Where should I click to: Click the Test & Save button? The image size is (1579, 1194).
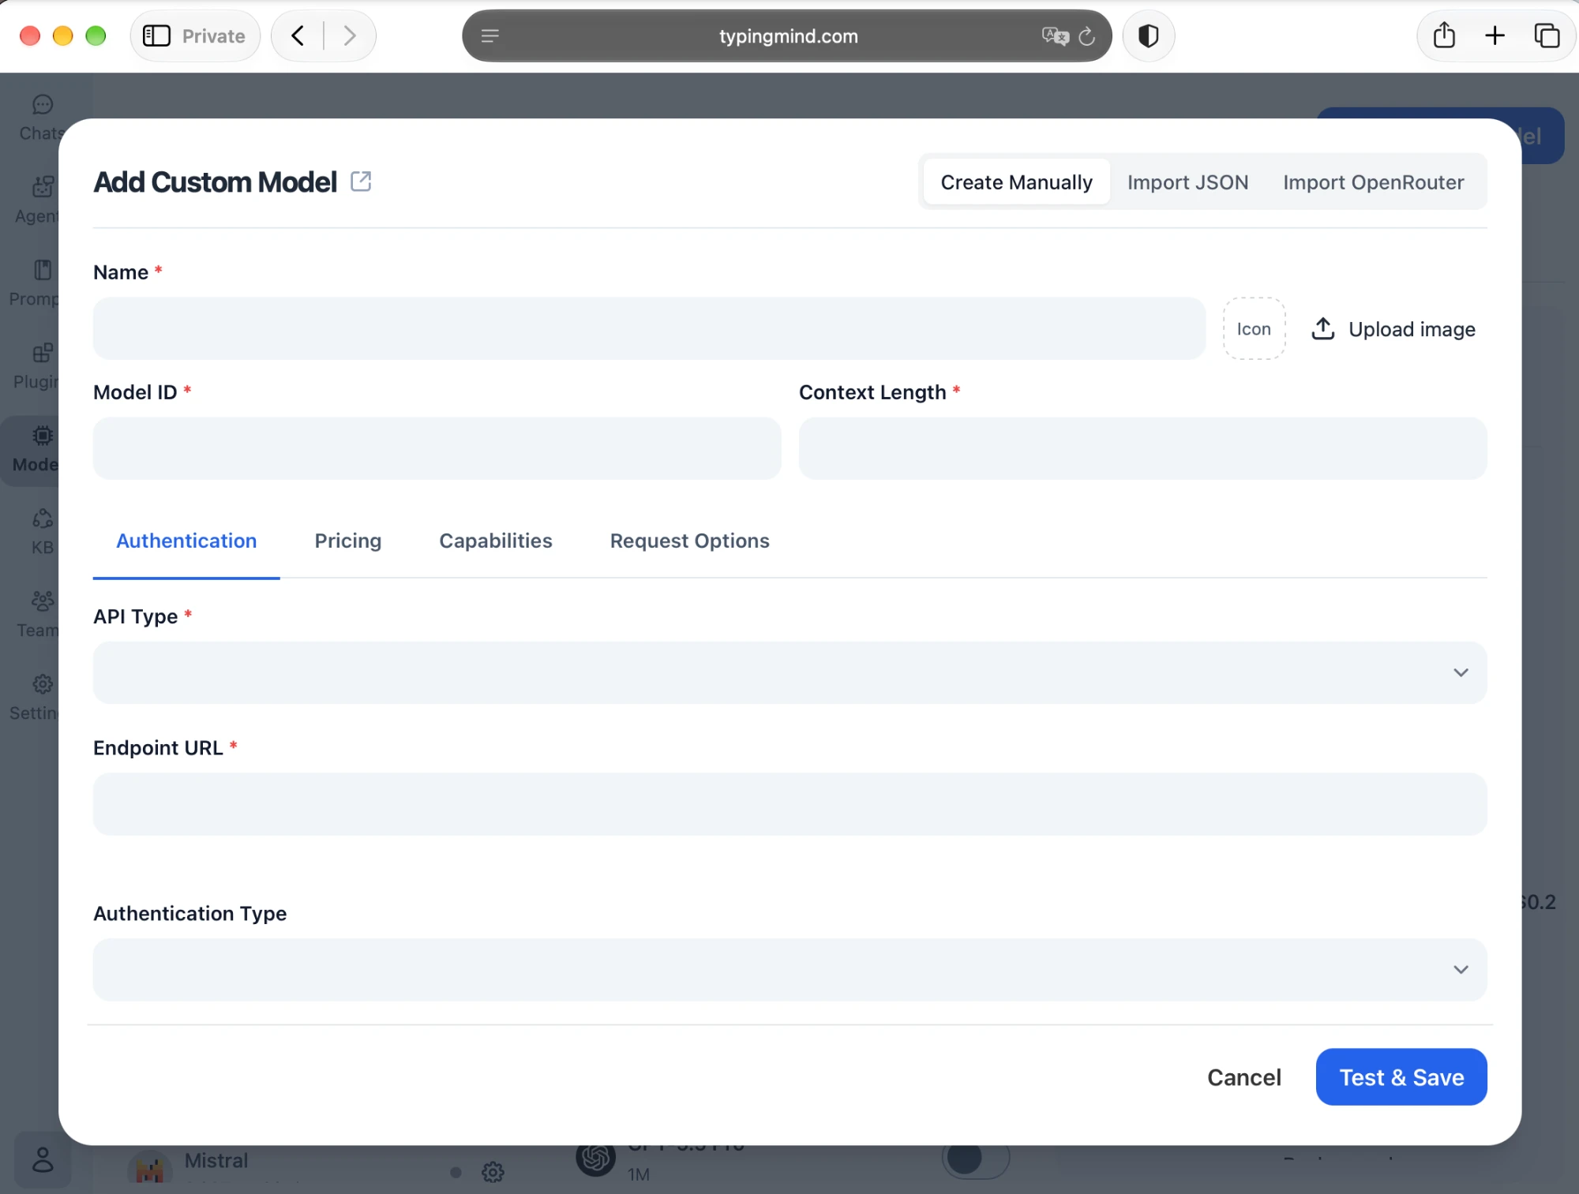point(1401,1076)
